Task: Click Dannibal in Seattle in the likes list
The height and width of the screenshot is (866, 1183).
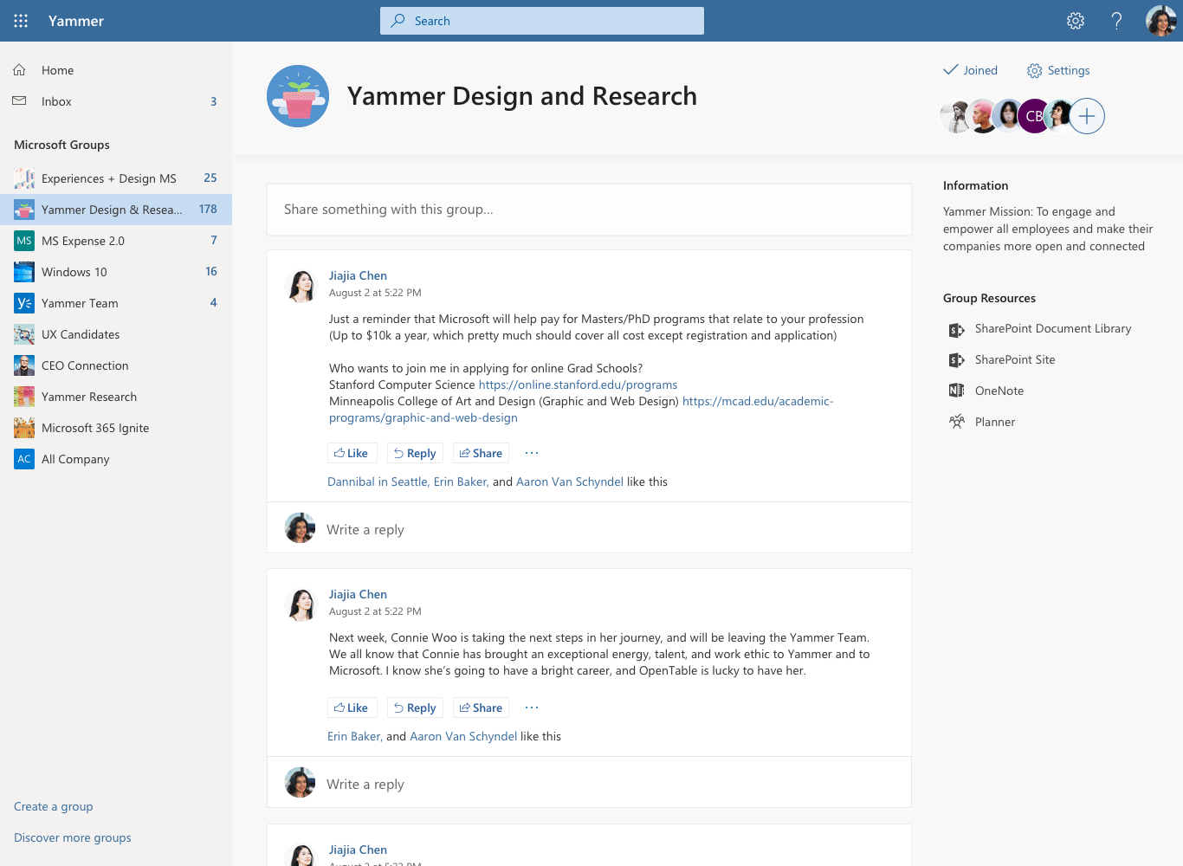Action: point(378,481)
